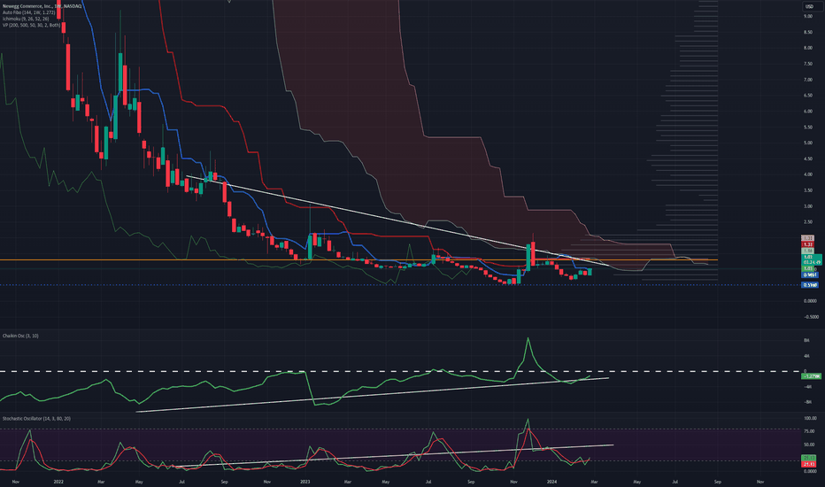
Task: Click the 9.00 price scale label
Action: point(807,16)
